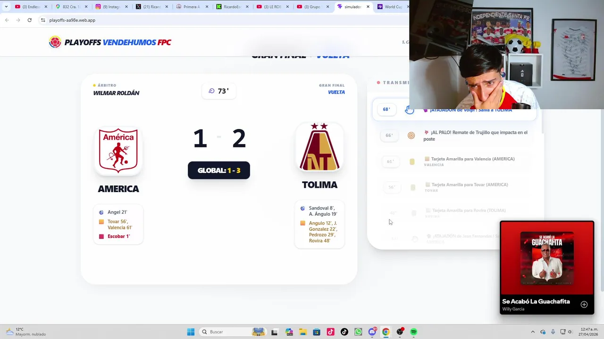Open Discord from the taskbar
Screen dimensions: 604x339
point(372,332)
